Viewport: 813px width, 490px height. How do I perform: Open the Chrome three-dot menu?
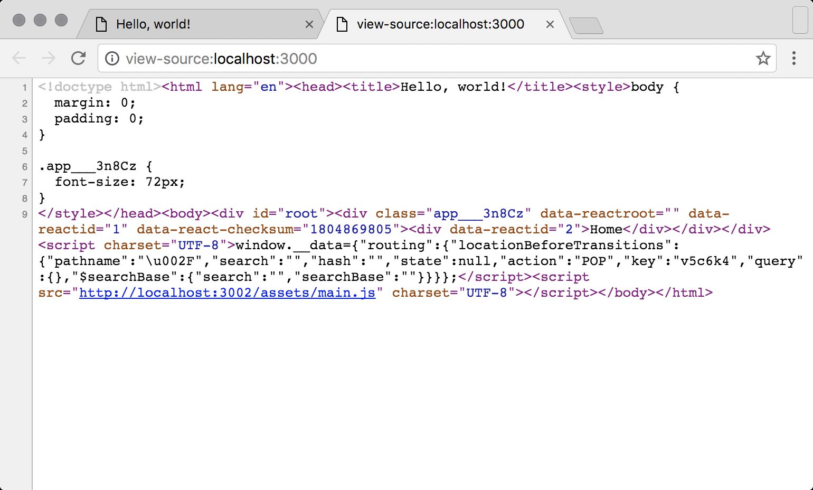click(x=793, y=58)
